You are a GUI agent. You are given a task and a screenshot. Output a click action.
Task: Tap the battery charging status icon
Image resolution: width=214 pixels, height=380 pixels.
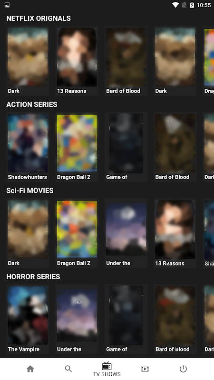click(192, 5)
